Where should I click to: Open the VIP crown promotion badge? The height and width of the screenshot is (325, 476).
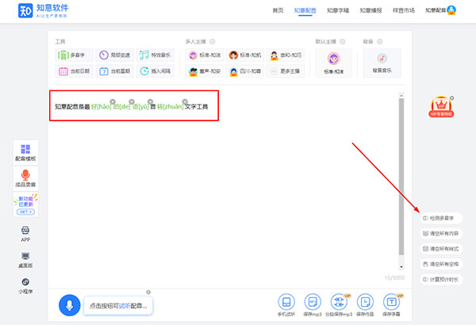coord(441,107)
